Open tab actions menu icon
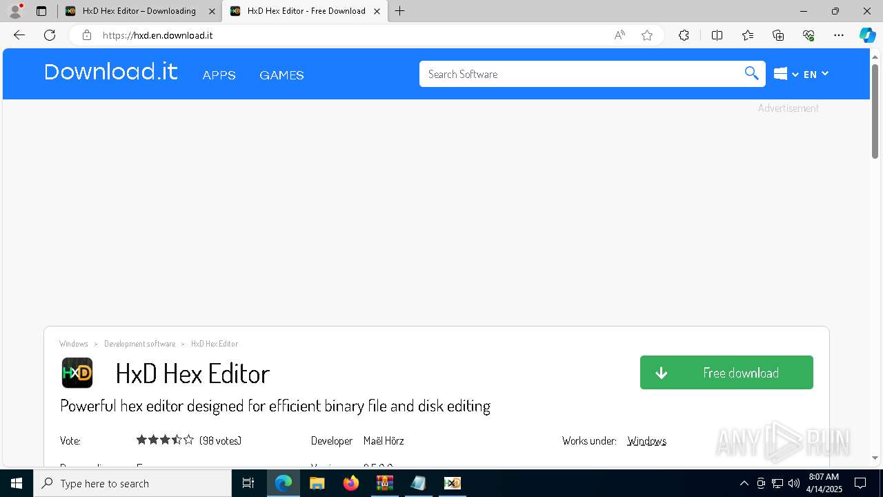This screenshot has height=497, width=883. click(41, 11)
